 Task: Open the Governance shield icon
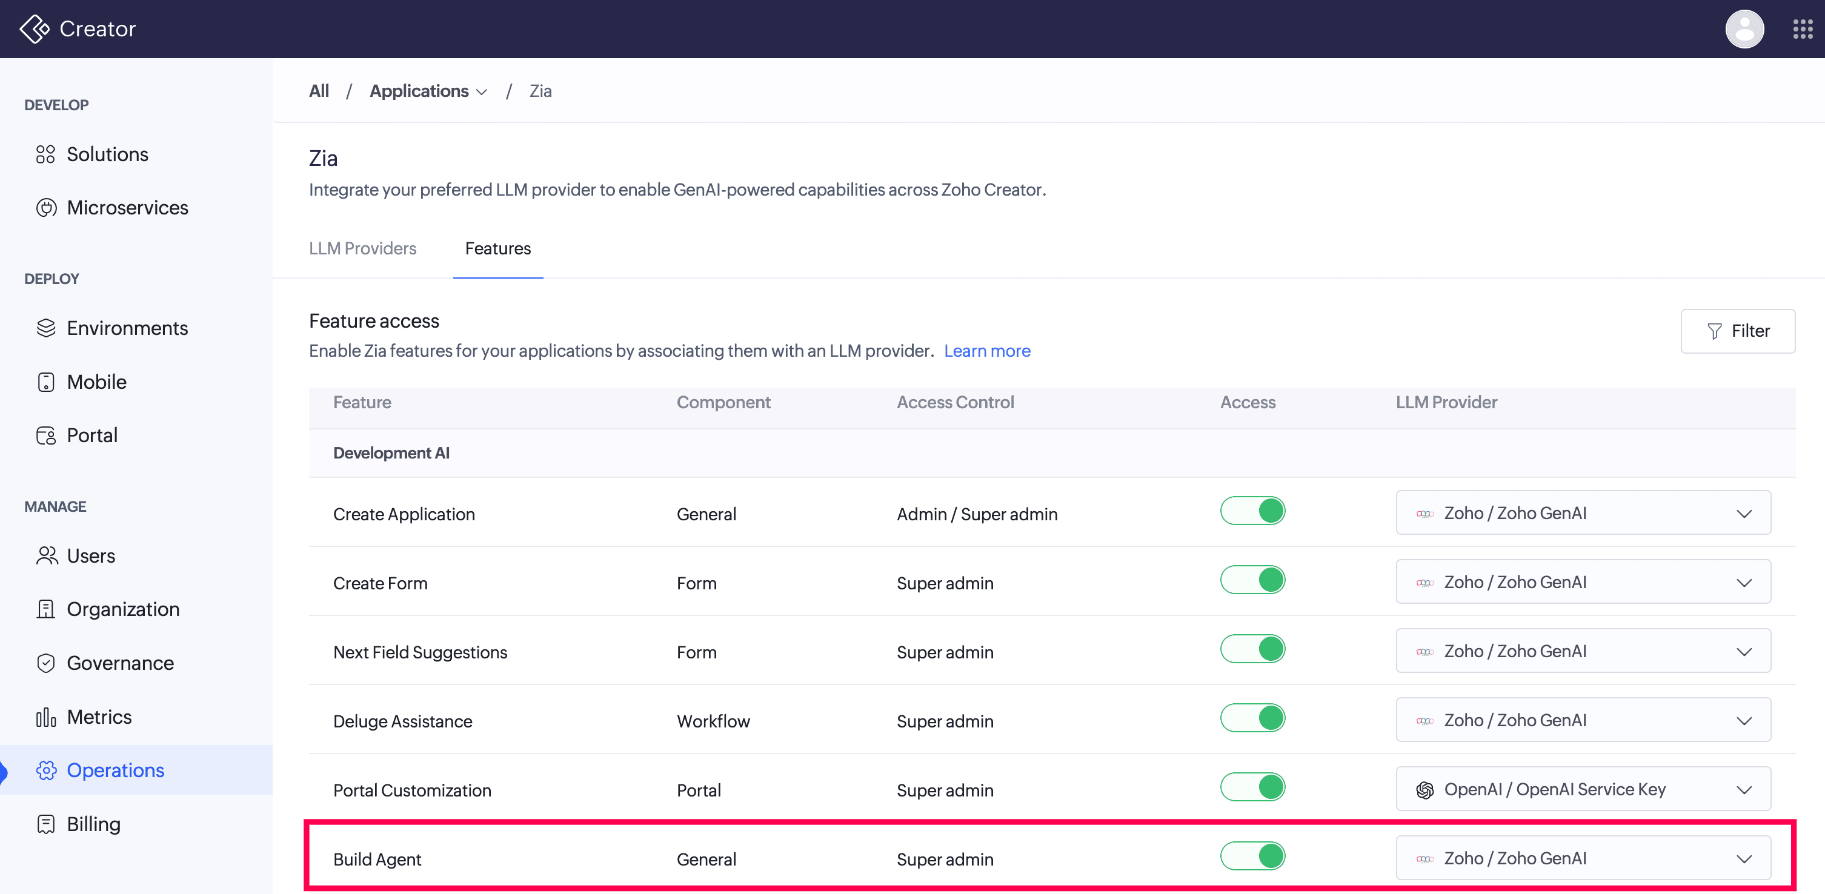tap(46, 663)
